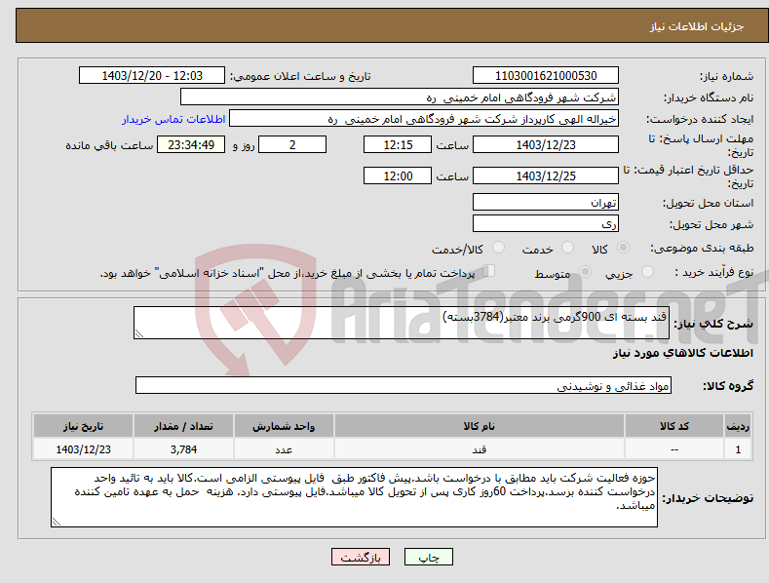The height and width of the screenshot is (583, 769).
Task: Click the تاریخ نیاز column header
Action: coord(84,426)
